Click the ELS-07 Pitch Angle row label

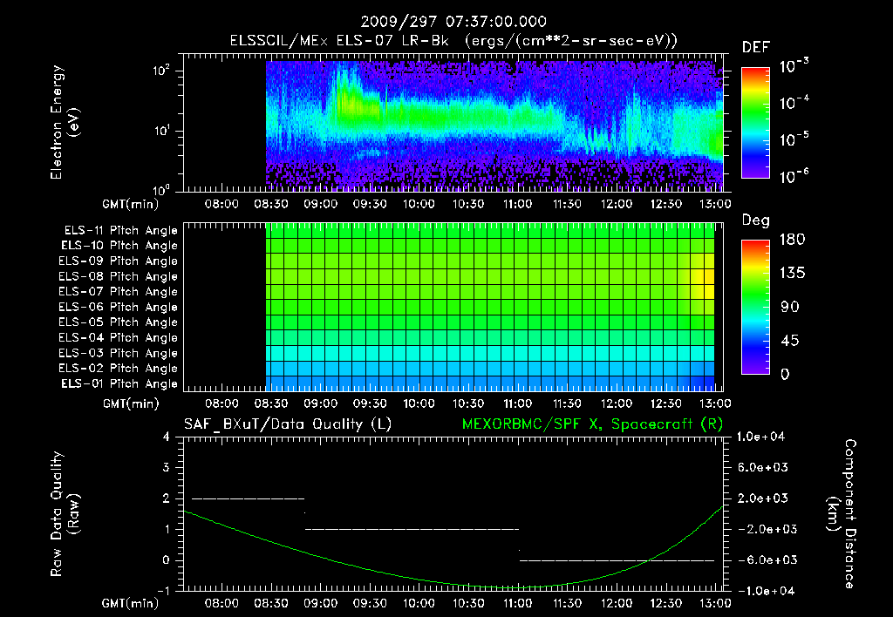tap(118, 291)
